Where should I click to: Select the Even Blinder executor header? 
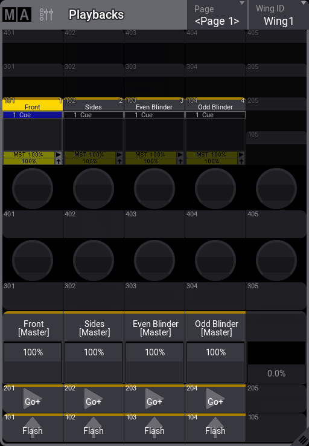point(154,104)
